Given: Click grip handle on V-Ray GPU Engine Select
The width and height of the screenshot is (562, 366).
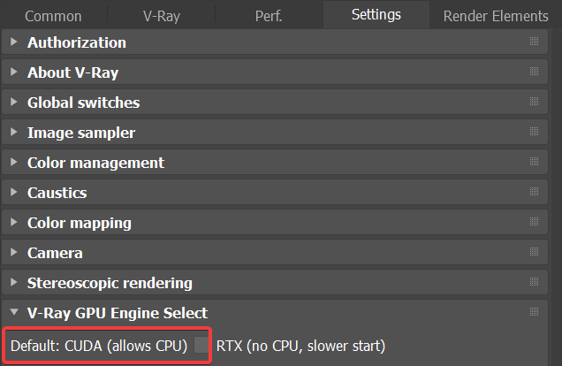Looking at the screenshot, I should pos(534,312).
